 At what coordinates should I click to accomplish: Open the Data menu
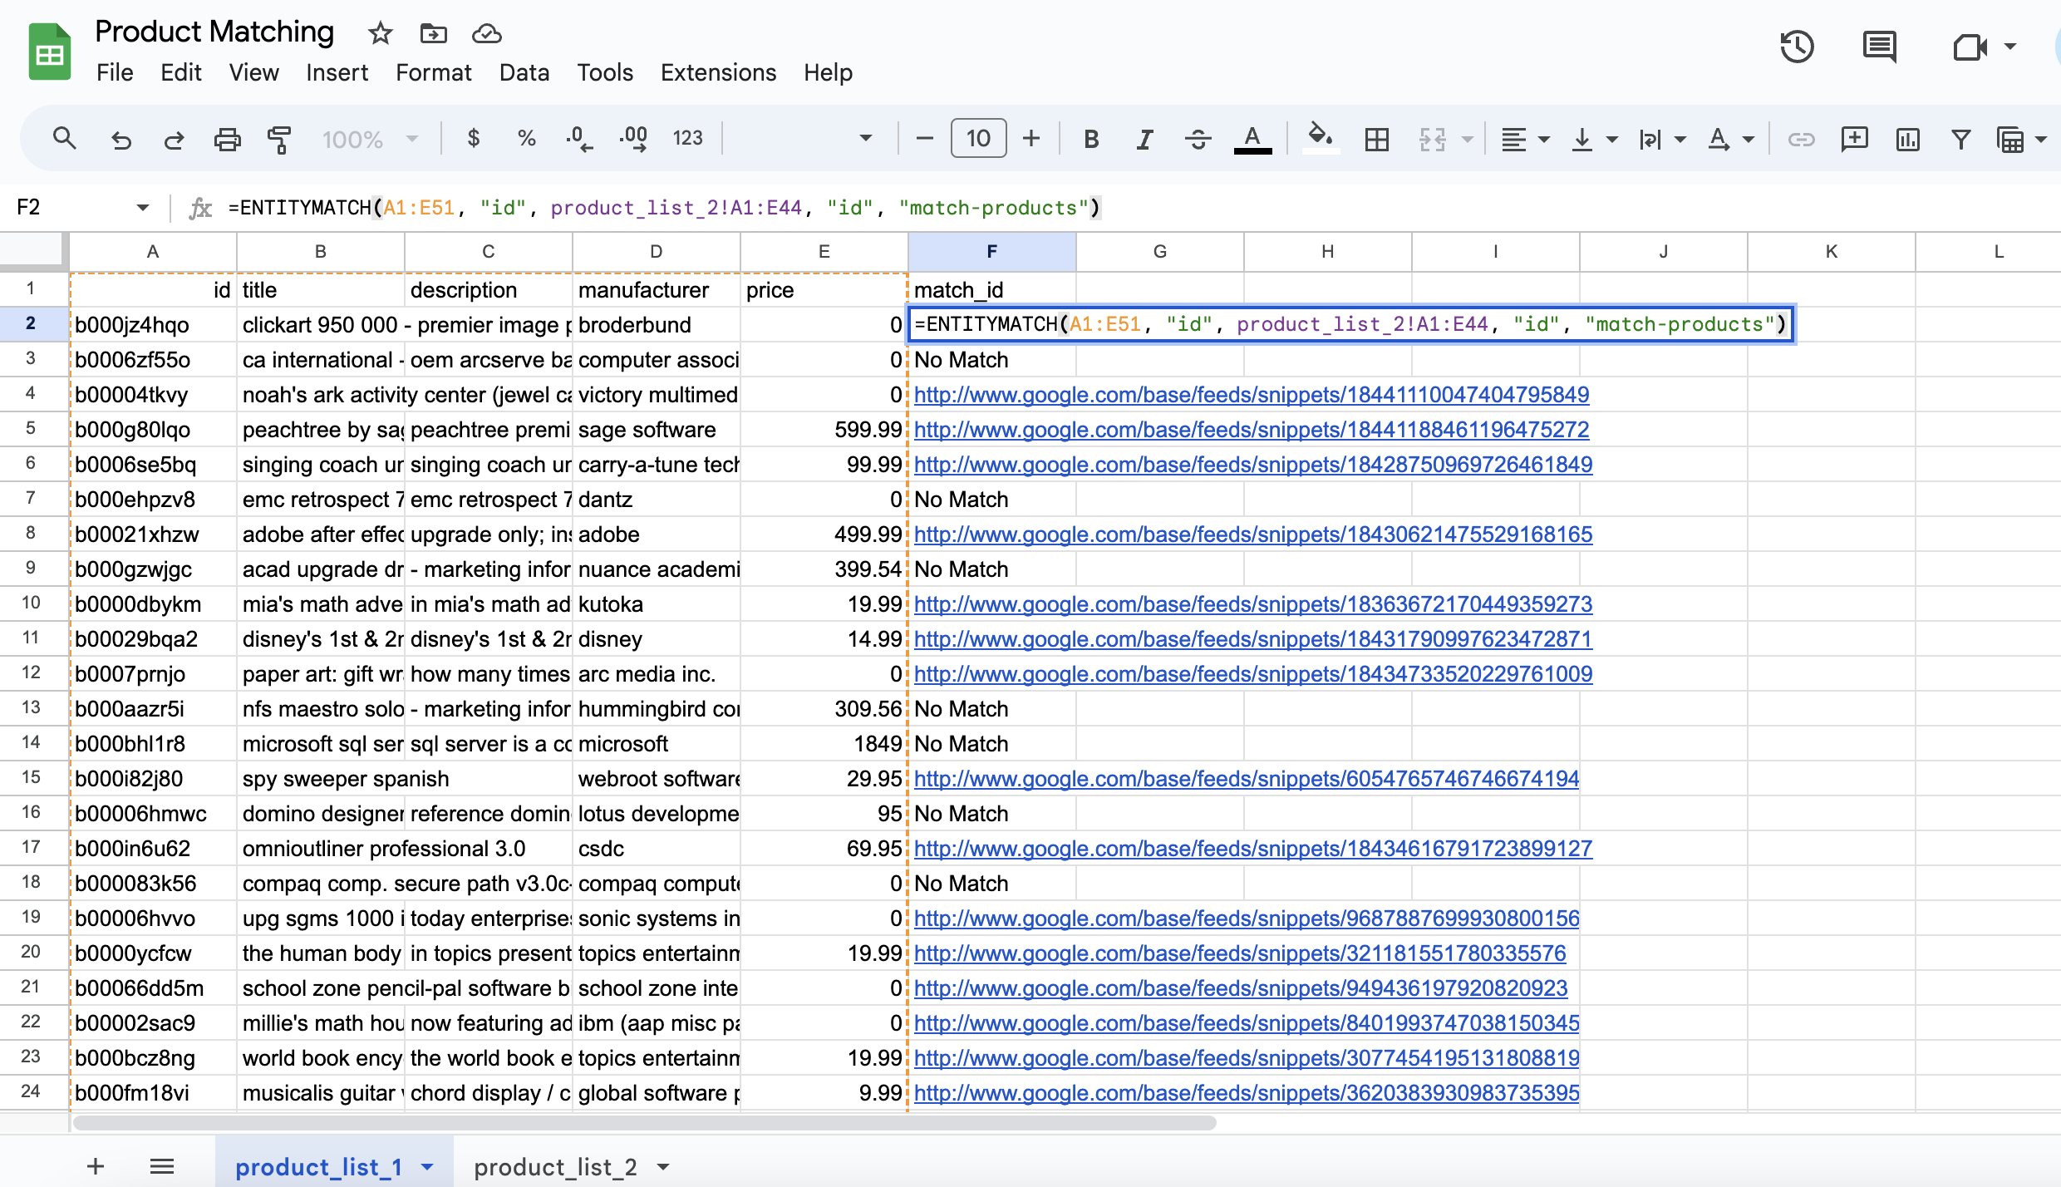[x=524, y=73]
